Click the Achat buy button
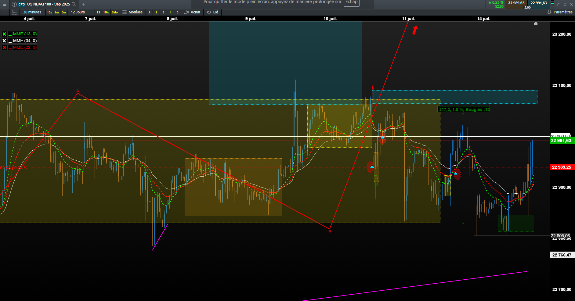Viewport: 575px width, 301px height. coord(193,12)
